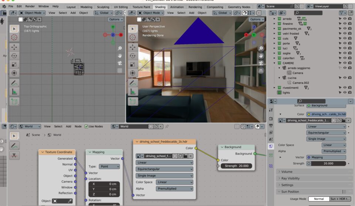
Task: Select the 3D Cursor tool in left viewport
Action: [14, 37]
